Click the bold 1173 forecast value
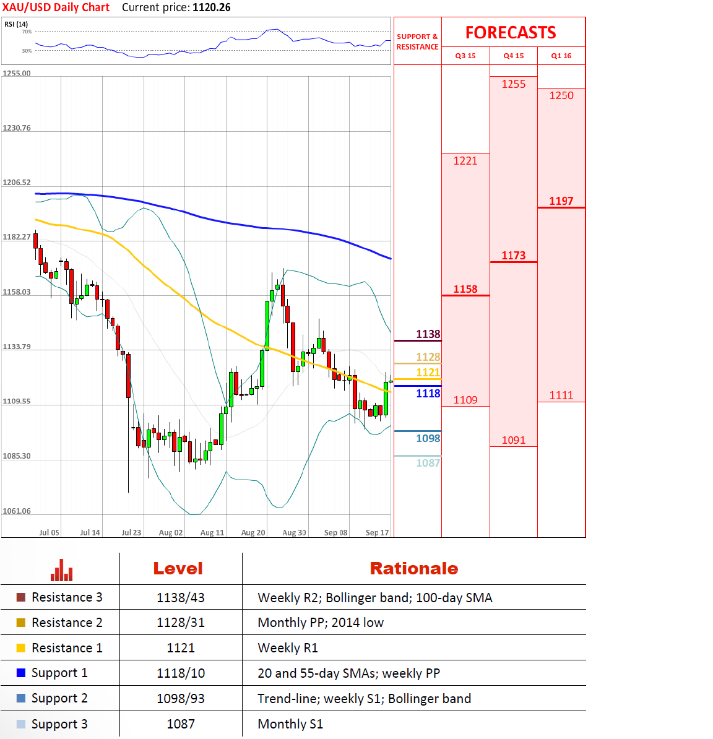The height and width of the screenshot is (739, 713). click(513, 256)
